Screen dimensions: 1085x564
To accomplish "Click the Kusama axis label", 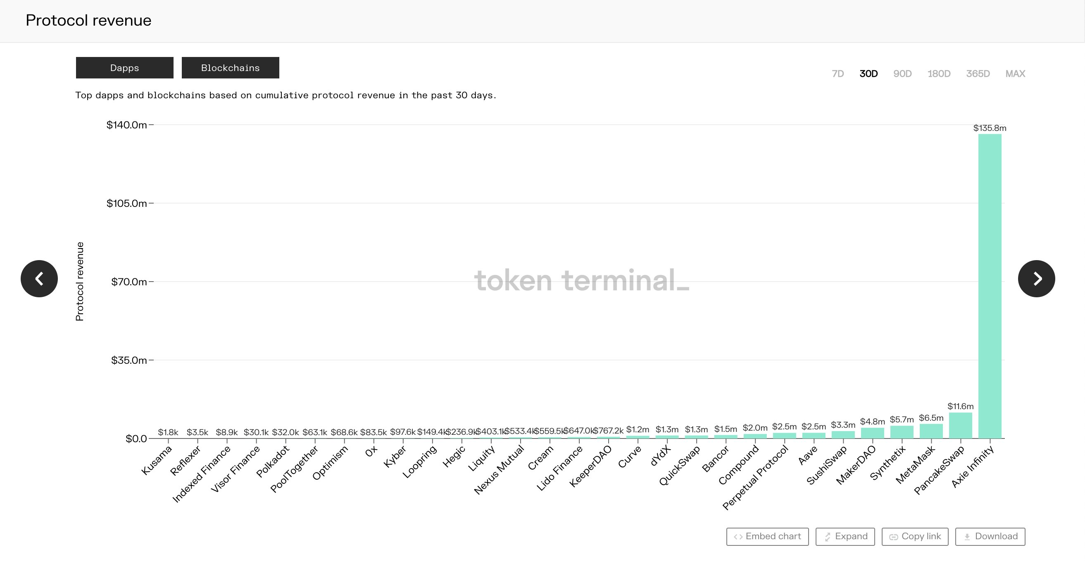I will tap(157, 460).
